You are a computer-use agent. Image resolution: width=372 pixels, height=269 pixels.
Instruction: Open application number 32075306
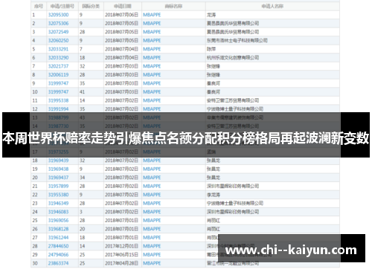click(58, 23)
